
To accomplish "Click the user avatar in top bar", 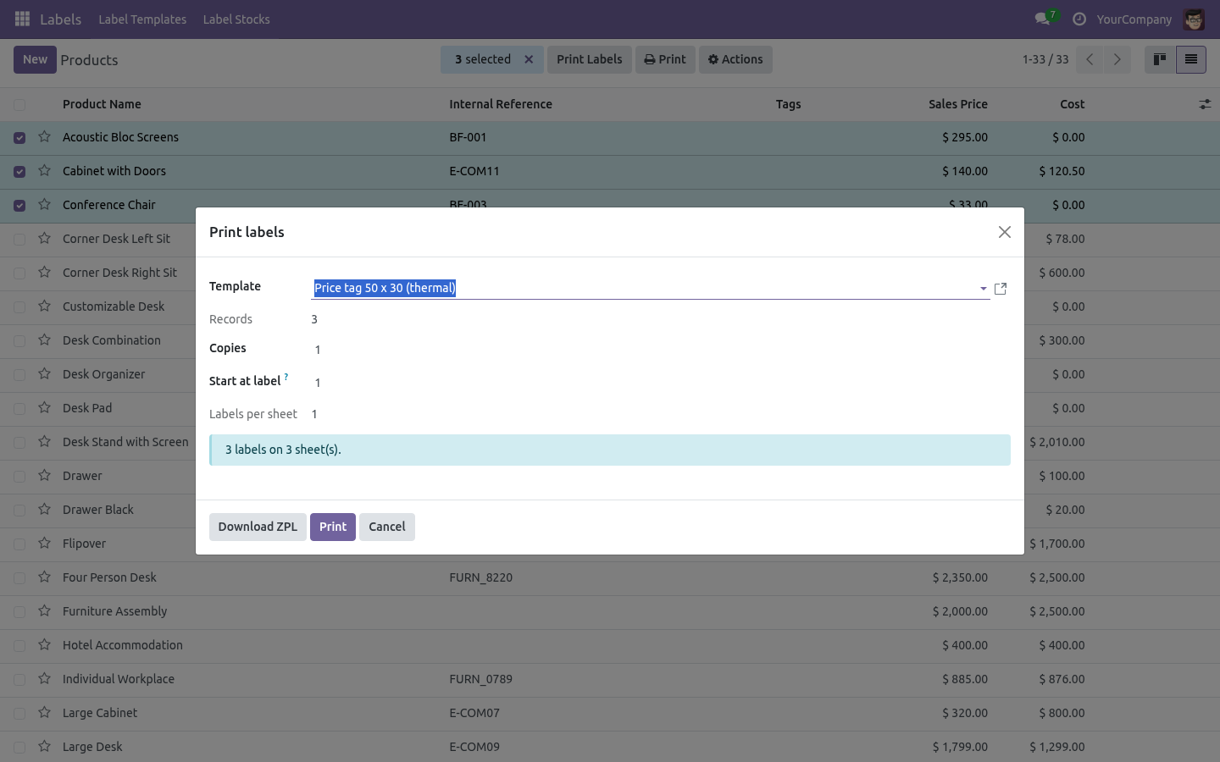I will coord(1194,19).
